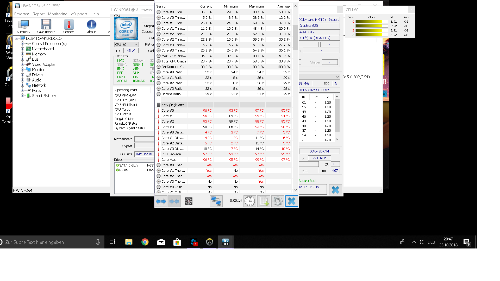Click Core 3 clock bar

(x=372, y=35)
